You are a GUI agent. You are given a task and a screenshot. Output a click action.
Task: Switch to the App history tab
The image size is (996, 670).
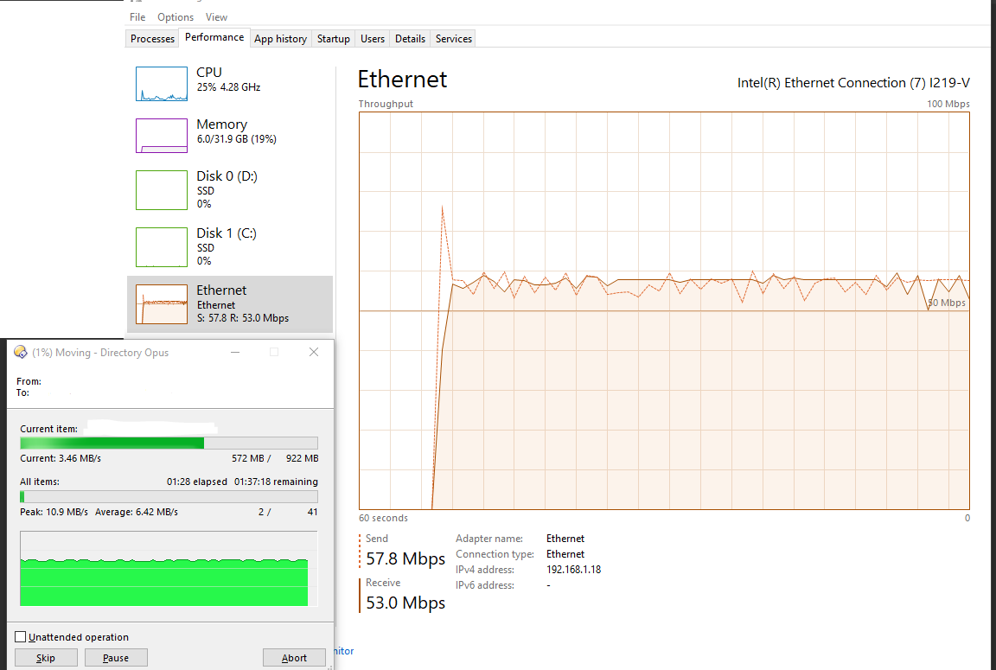click(280, 39)
